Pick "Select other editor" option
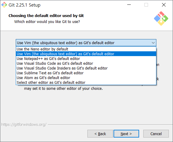Image resolution: width=173 pixels, height=142 pixels. pyautogui.click(x=86, y=82)
